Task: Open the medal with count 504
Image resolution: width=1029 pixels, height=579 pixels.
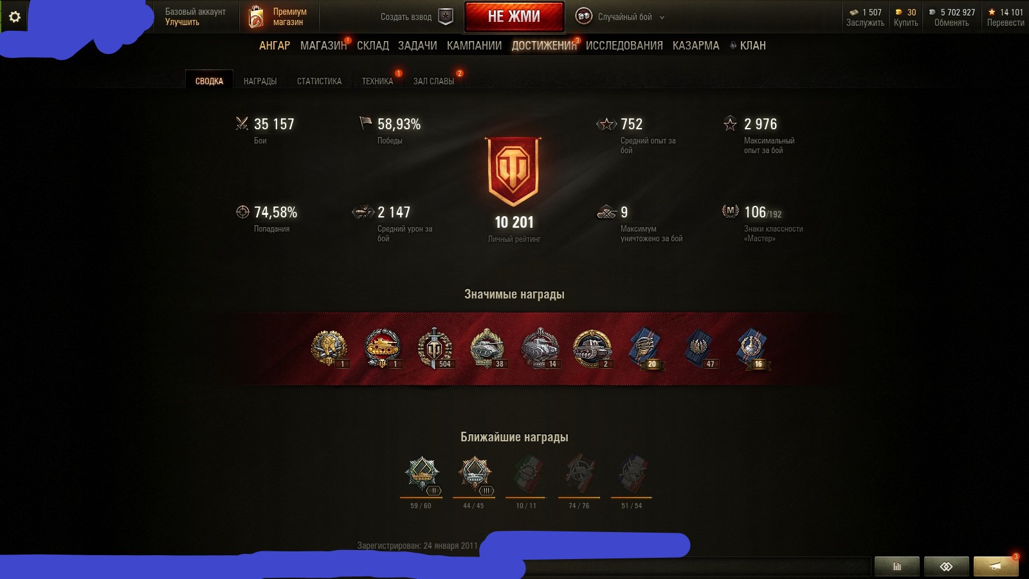Action: 435,348
